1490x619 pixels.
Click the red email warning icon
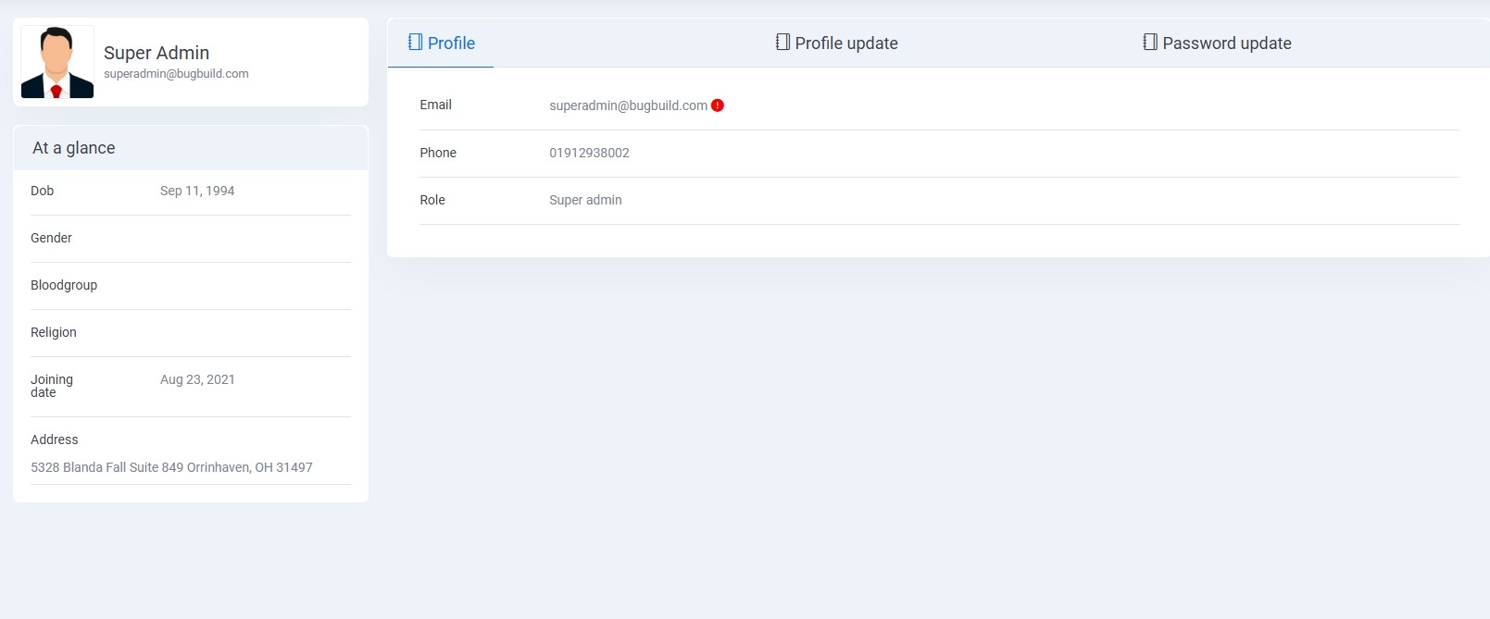(717, 105)
